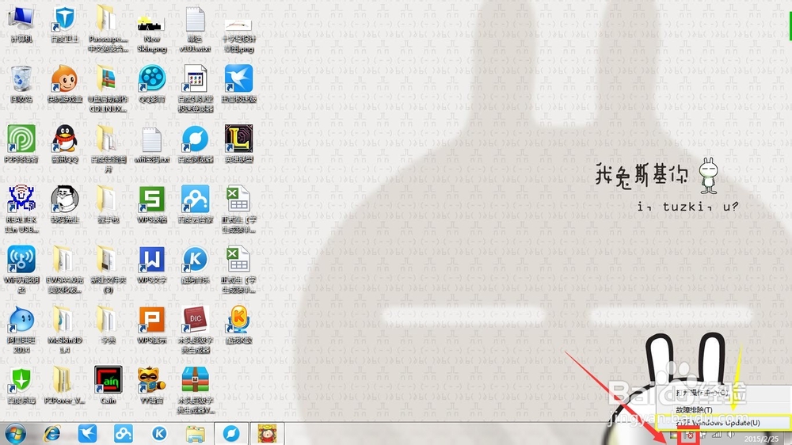The width and height of the screenshot is (792, 445).
Task: Open the folder next to 钱哥先生 icon
Action: pos(108,205)
